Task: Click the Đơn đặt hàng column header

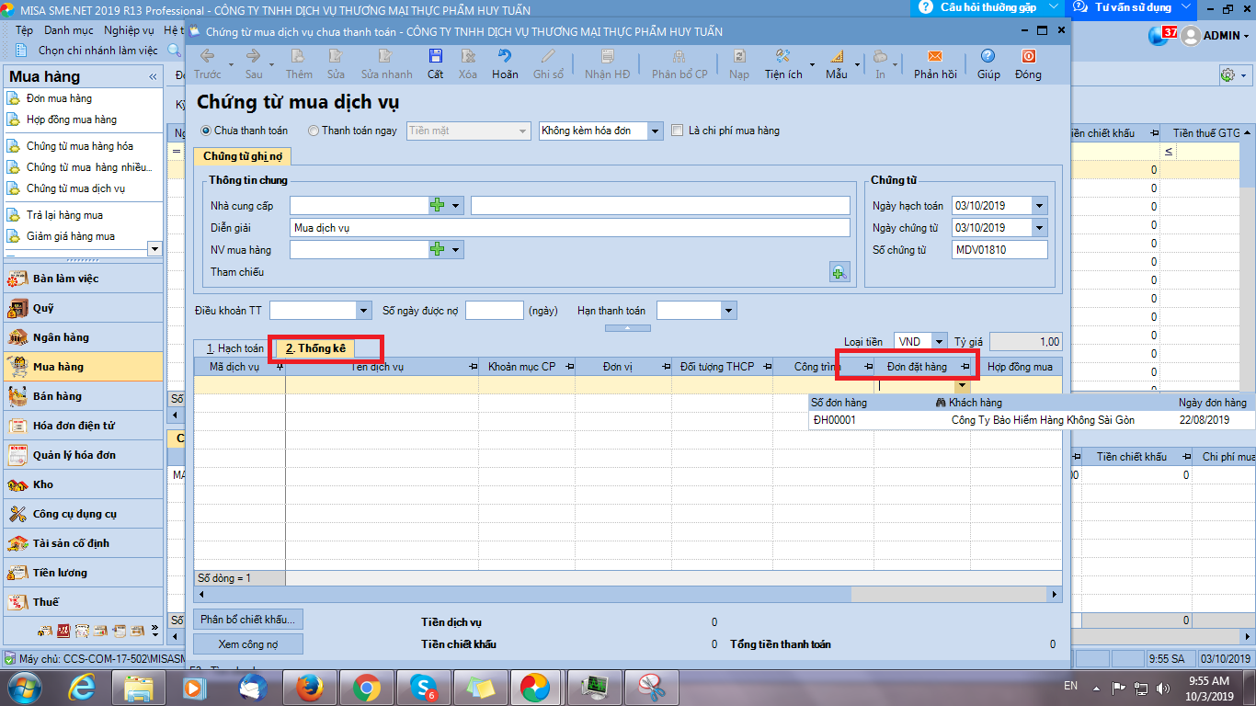Action: point(922,367)
